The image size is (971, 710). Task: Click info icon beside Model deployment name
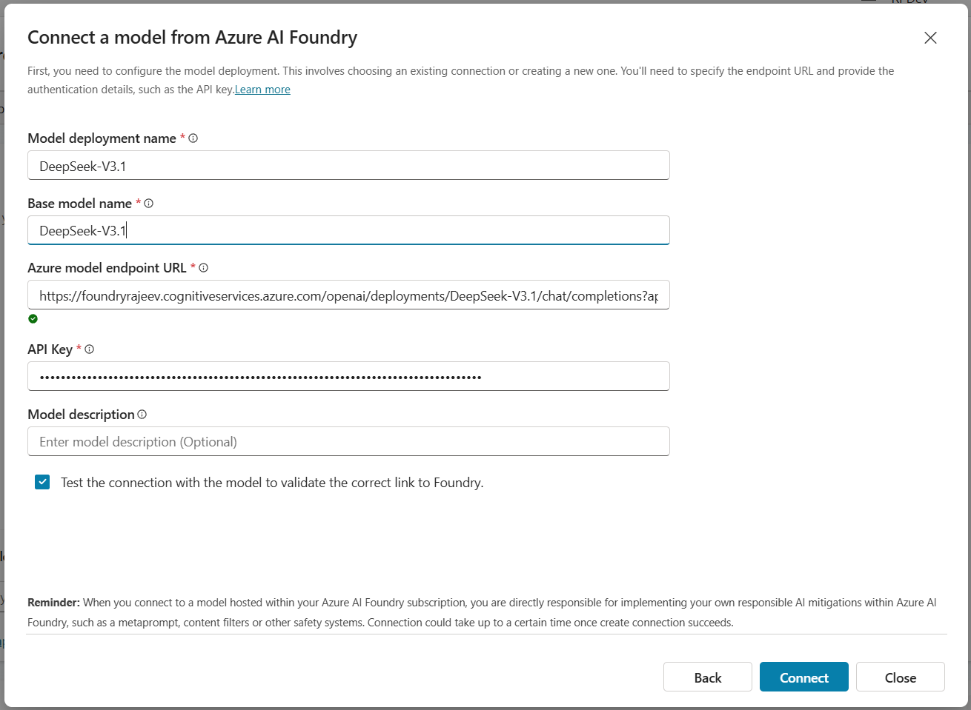tap(193, 138)
